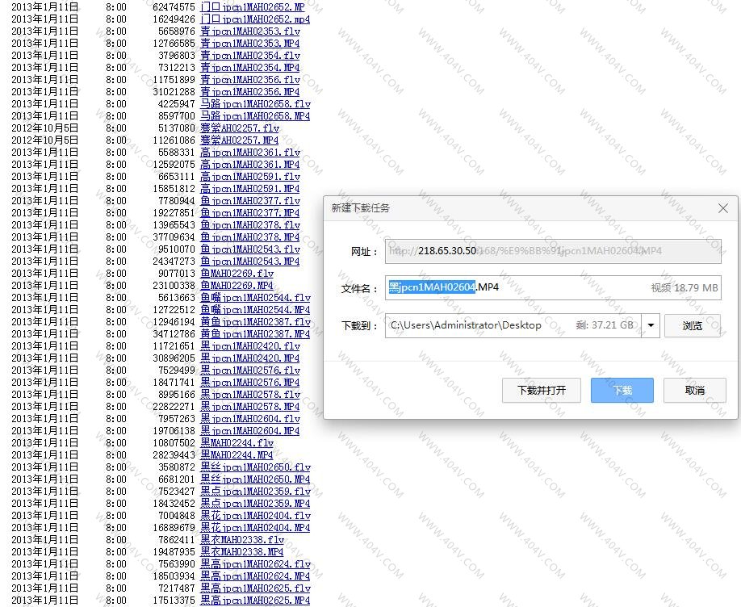
Task: Close the 新建下载任务 dialog
Action: pyautogui.click(x=722, y=208)
